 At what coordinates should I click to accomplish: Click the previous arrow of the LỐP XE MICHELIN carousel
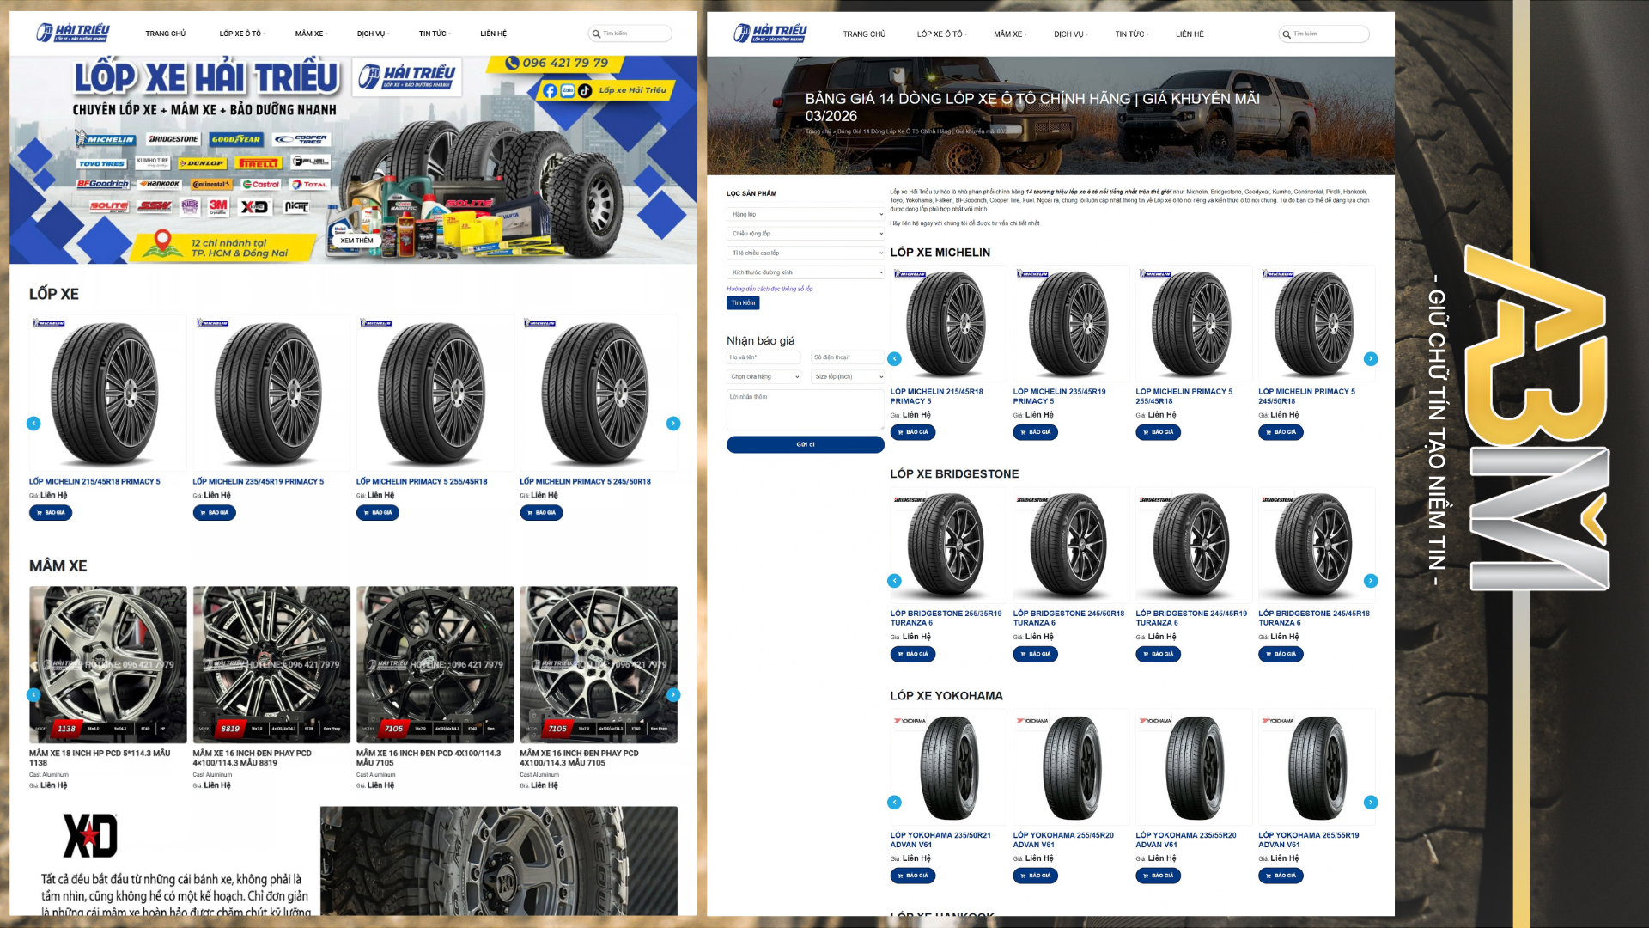click(x=894, y=359)
